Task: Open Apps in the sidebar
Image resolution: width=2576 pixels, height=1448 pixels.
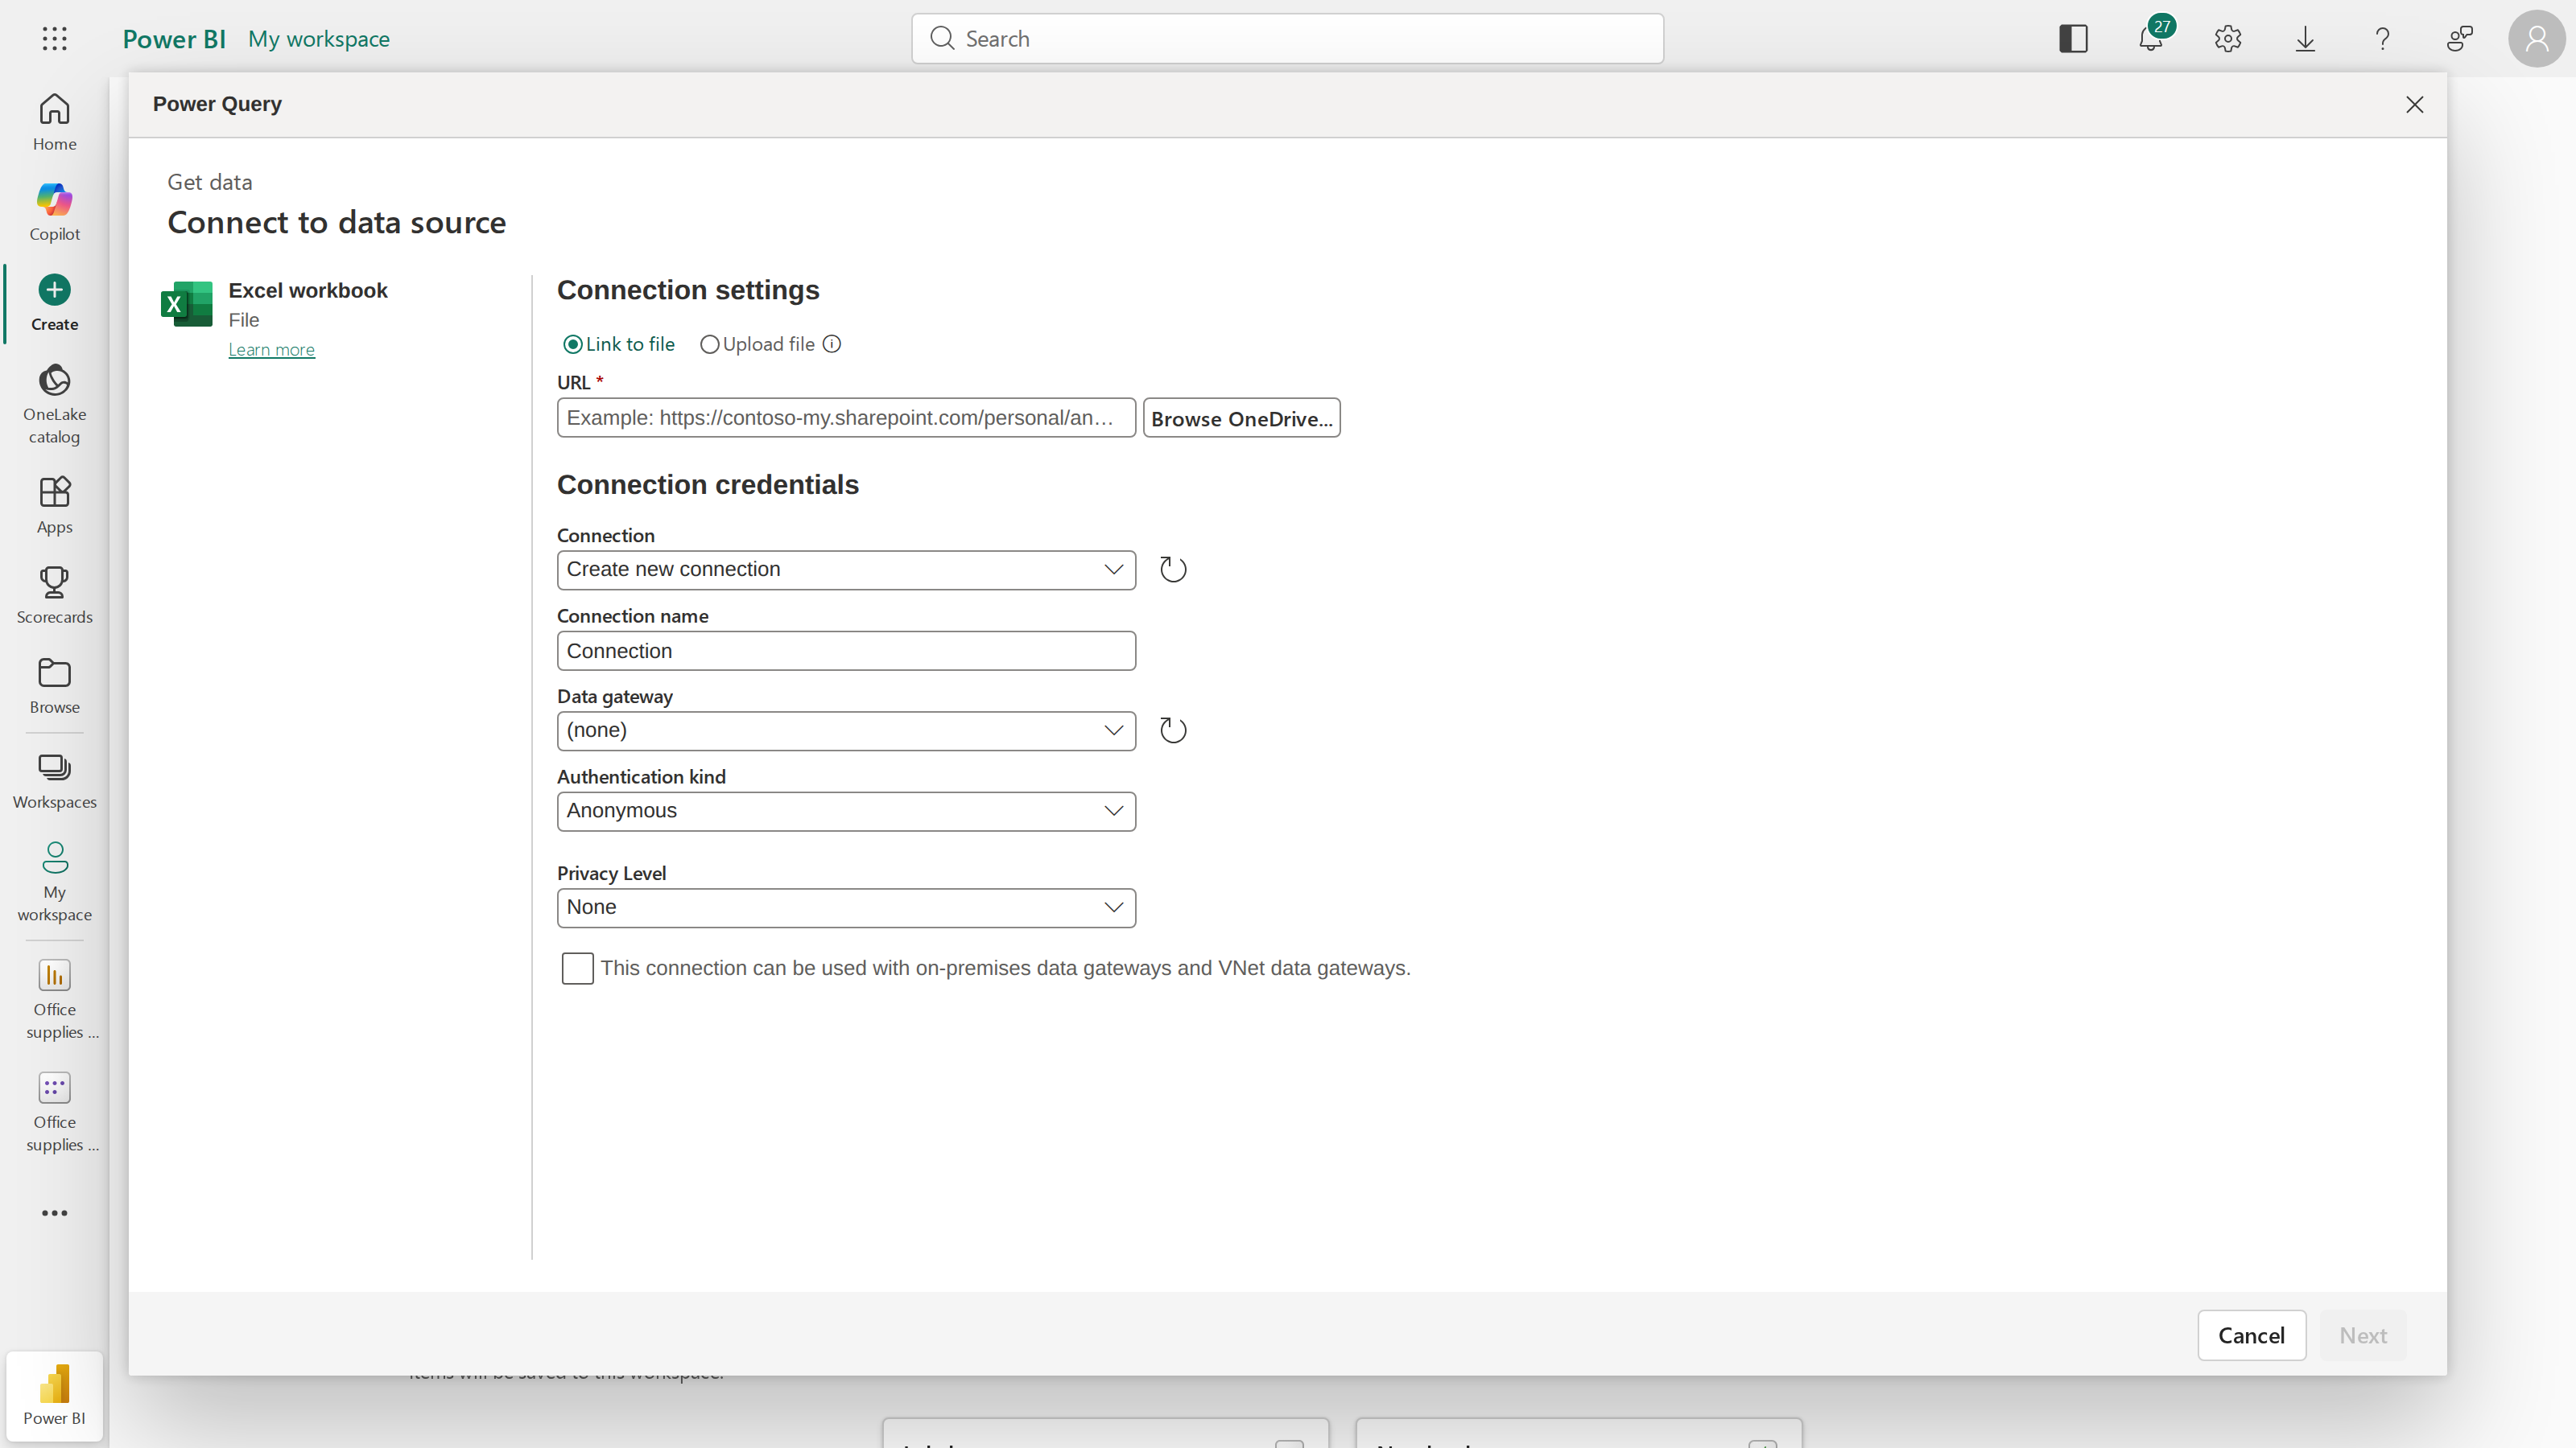Action: 54,504
